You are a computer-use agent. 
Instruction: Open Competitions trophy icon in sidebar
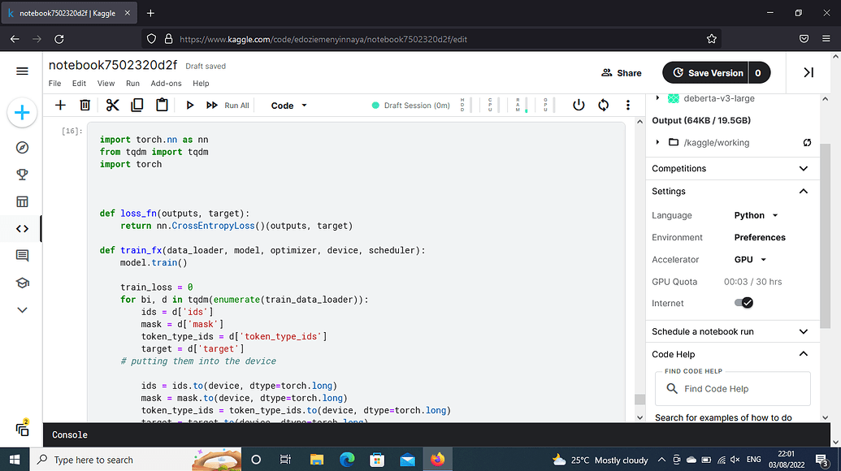22,174
